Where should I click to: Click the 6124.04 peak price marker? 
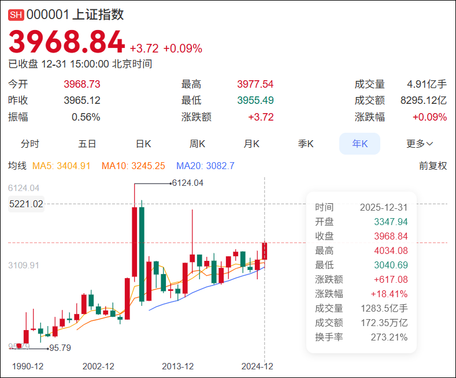(188, 183)
